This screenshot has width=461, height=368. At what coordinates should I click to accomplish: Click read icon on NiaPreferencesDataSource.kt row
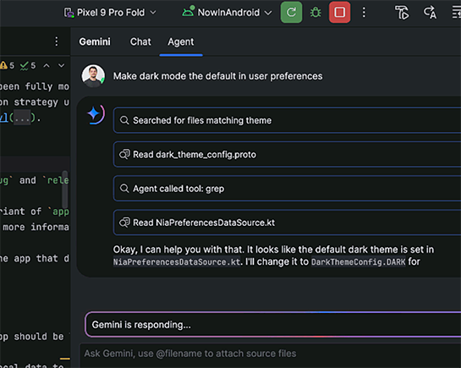coord(124,222)
